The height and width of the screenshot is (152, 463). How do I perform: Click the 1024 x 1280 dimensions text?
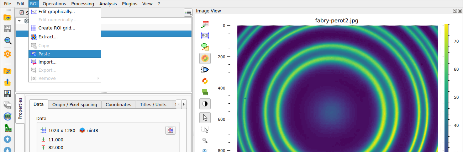coord(62,131)
